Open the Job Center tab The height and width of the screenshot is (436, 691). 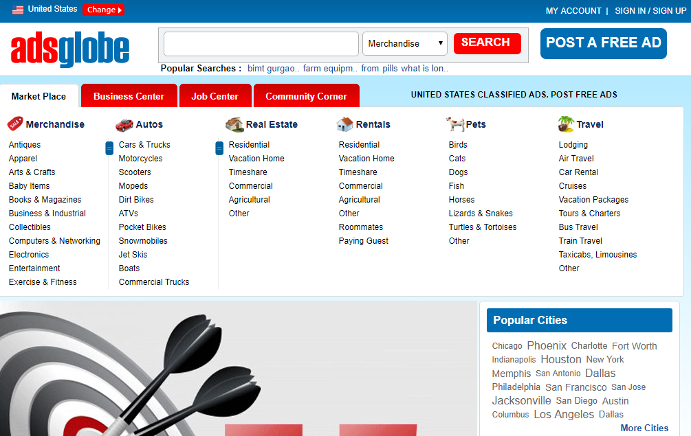point(215,96)
